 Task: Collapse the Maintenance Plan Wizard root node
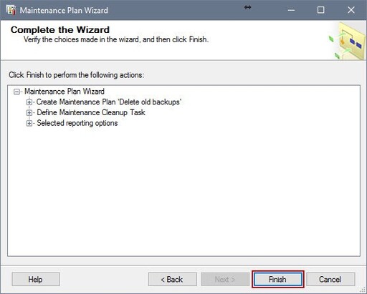(16, 92)
